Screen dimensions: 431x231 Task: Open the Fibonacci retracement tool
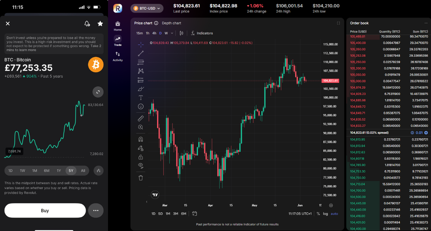point(141,62)
